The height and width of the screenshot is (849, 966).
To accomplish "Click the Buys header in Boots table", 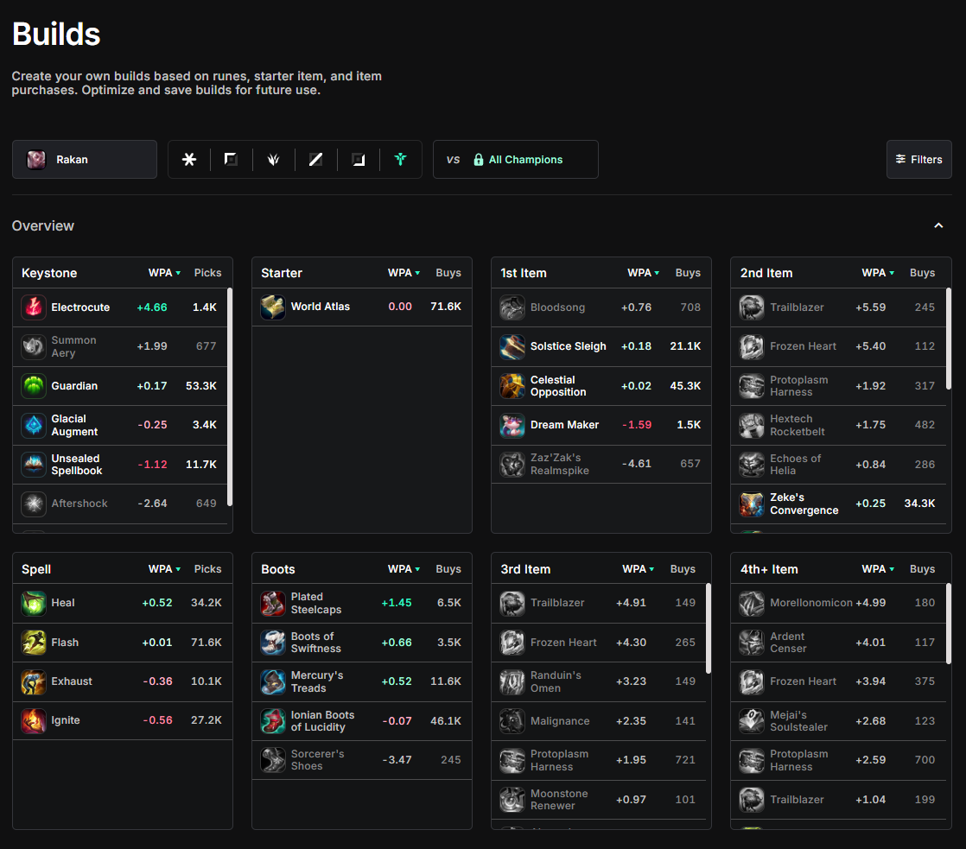I will click(x=448, y=569).
